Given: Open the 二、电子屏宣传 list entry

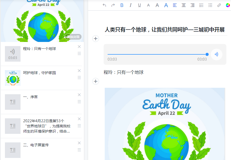Looking at the screenshot, I should point(36,145).
